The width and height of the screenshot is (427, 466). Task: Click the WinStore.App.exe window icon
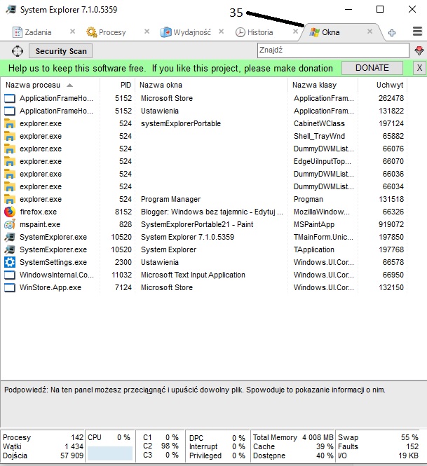click(10, 288)
